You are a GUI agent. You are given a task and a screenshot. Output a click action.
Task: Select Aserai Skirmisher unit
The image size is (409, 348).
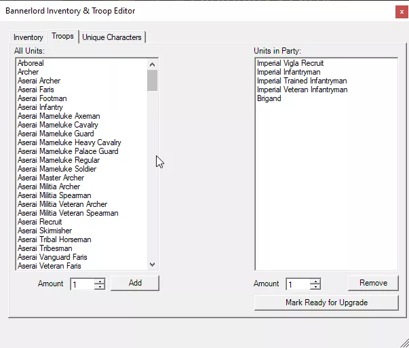point(82,231)
